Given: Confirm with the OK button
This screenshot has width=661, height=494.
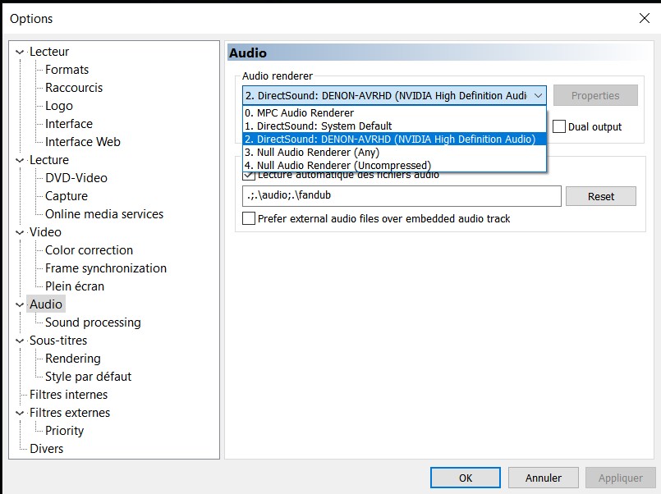Looking at the screenshot, I should (466, 478).
